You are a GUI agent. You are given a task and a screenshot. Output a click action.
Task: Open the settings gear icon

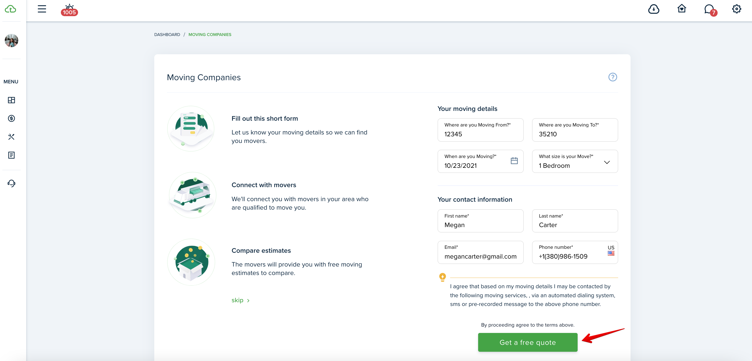tap(737, 9)
